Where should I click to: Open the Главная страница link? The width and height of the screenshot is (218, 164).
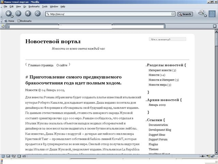(x=41, y=65)
